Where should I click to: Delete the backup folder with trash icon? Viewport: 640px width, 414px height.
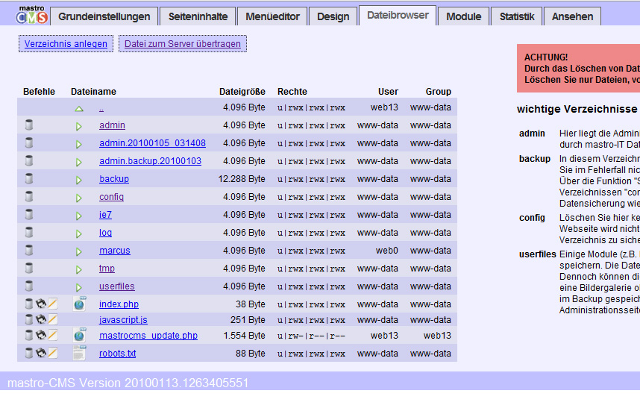(29, 179)
